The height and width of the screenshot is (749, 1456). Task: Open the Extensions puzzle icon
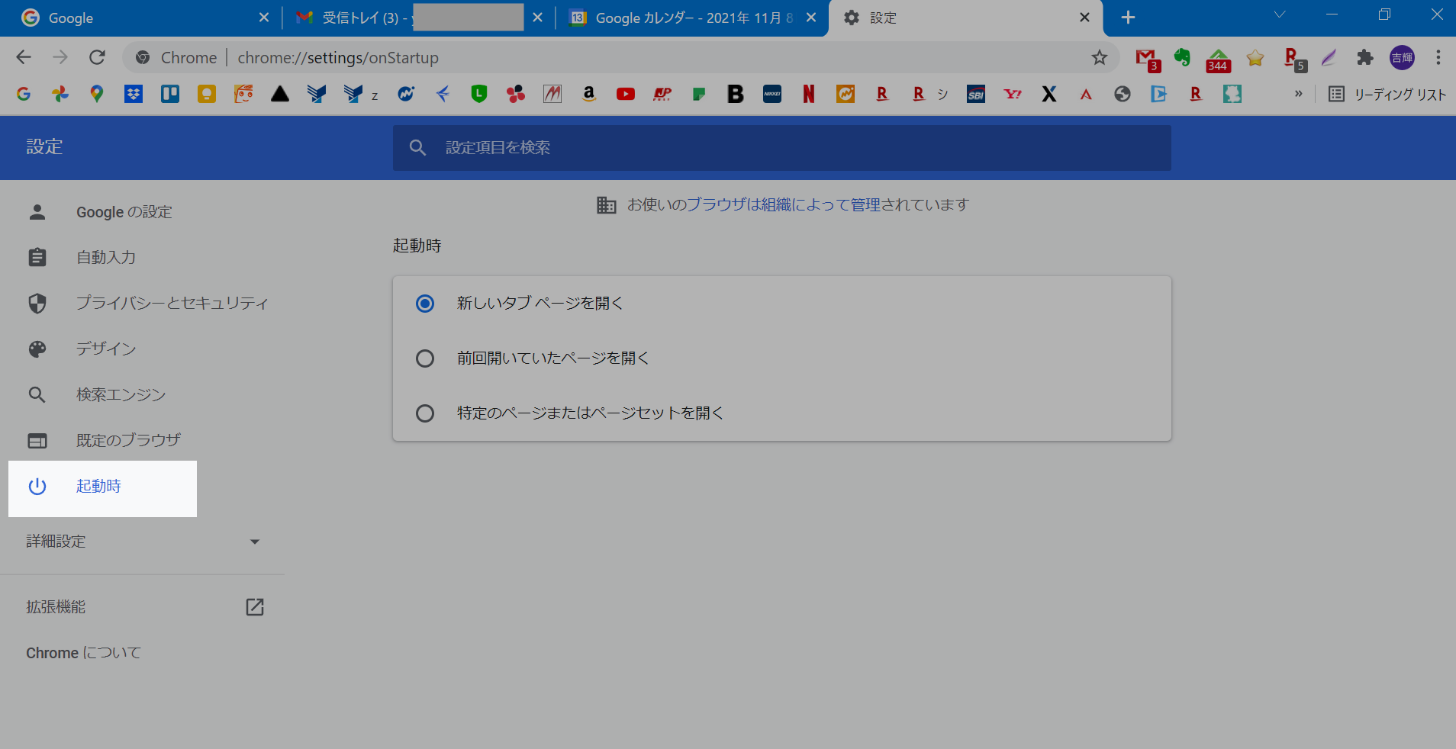1364,57
